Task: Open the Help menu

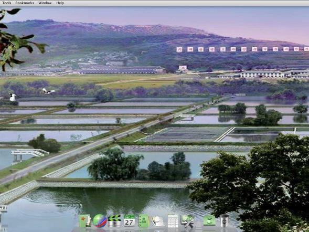Action: [x=60, y=3]
